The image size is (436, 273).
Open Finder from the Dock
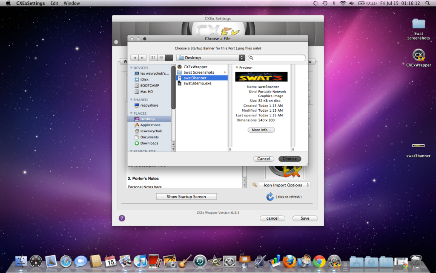pyautogui.click(x=21, y=261)
